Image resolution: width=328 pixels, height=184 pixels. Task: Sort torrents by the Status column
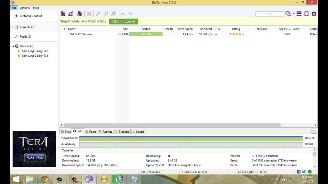[x=146, y=29]
